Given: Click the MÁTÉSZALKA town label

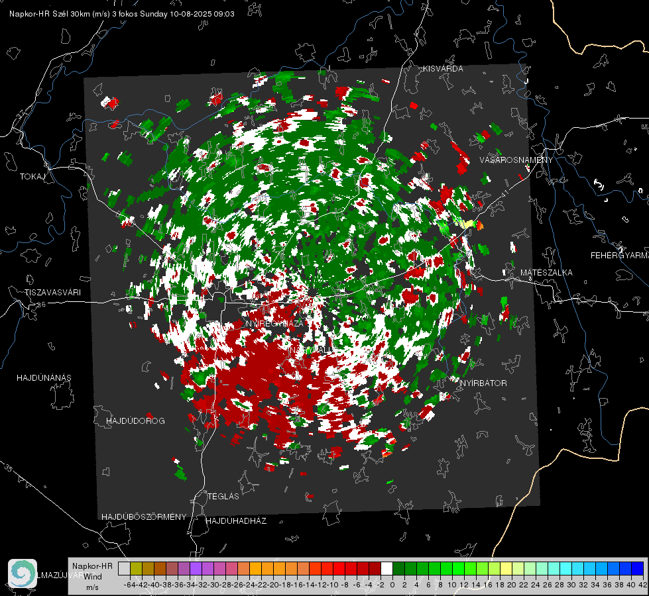Looking at the screenshot, I should click(x=546, y=273).
